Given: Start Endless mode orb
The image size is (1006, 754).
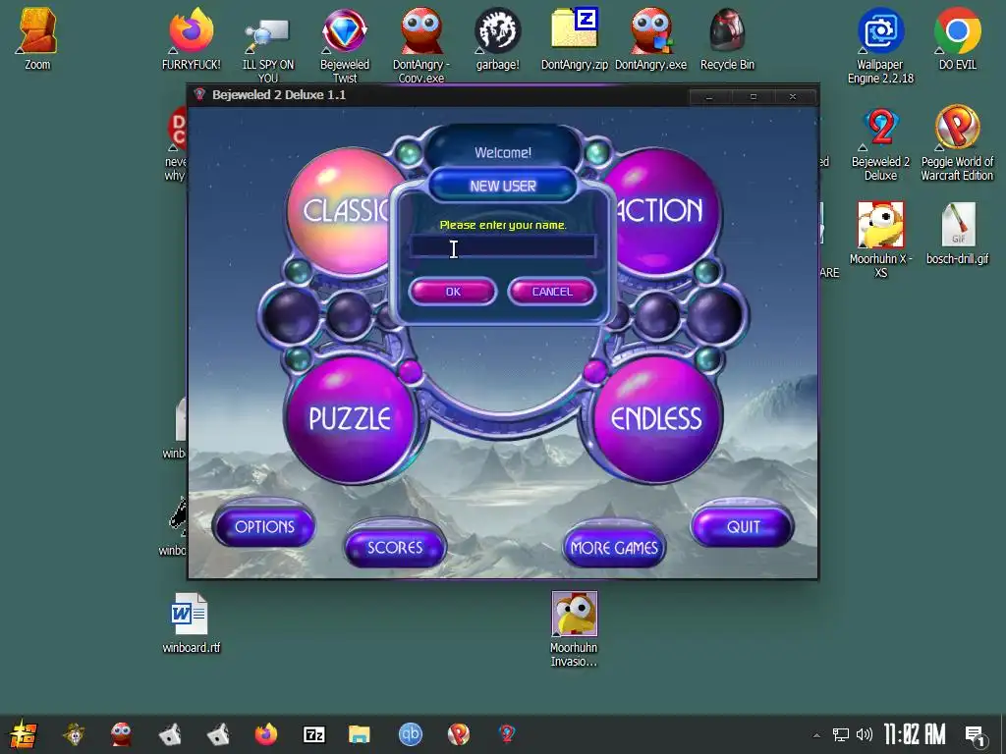Looking at the screenshot, I should 656,419.
